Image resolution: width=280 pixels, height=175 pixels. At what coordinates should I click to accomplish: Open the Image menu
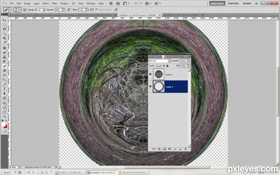[x=27, y=3]
